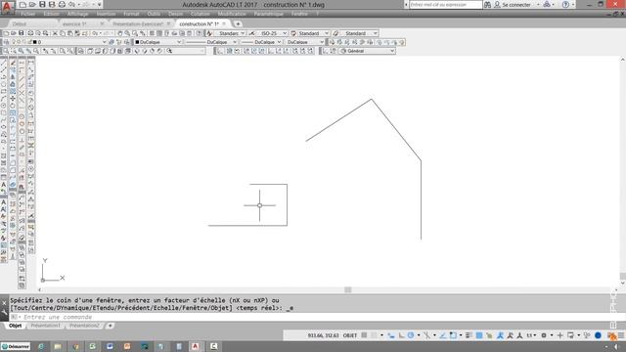Toggle Transparency display in status bar

(x=479, y=335)
